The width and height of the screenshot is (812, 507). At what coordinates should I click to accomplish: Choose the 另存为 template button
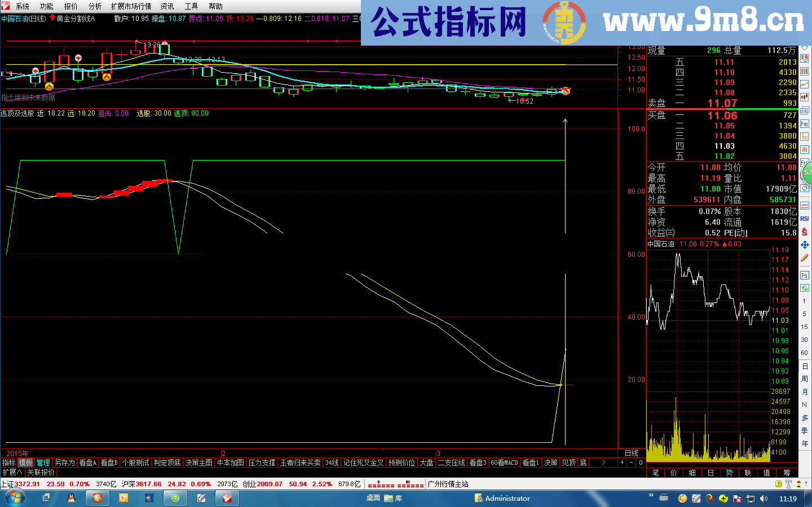[x=65, y=462]
